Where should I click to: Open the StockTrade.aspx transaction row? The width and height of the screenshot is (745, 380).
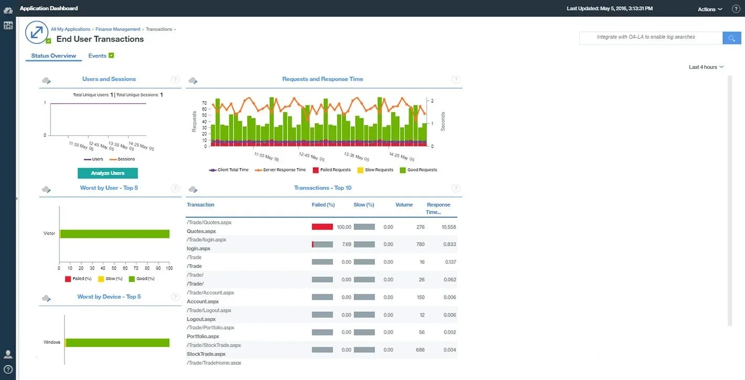[x=322, y=350]
